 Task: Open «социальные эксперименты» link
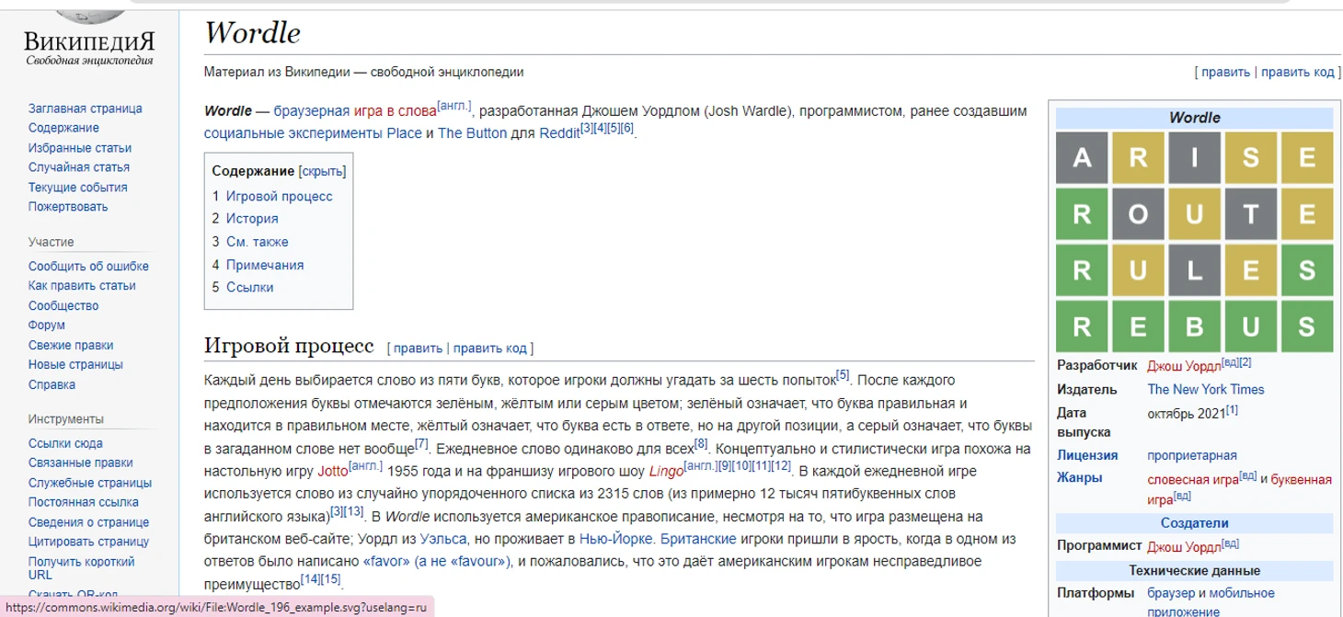coord(293,133)
